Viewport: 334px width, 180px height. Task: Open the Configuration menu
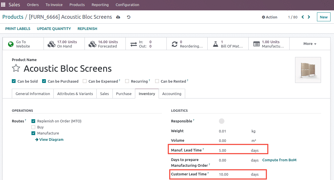[127, 5]
